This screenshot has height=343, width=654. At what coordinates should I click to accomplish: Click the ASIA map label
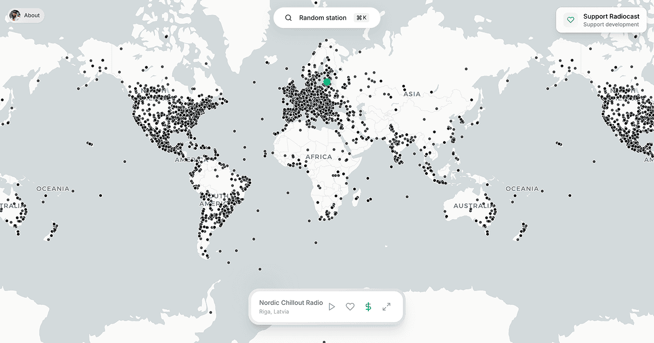click(x=412, y=94)
